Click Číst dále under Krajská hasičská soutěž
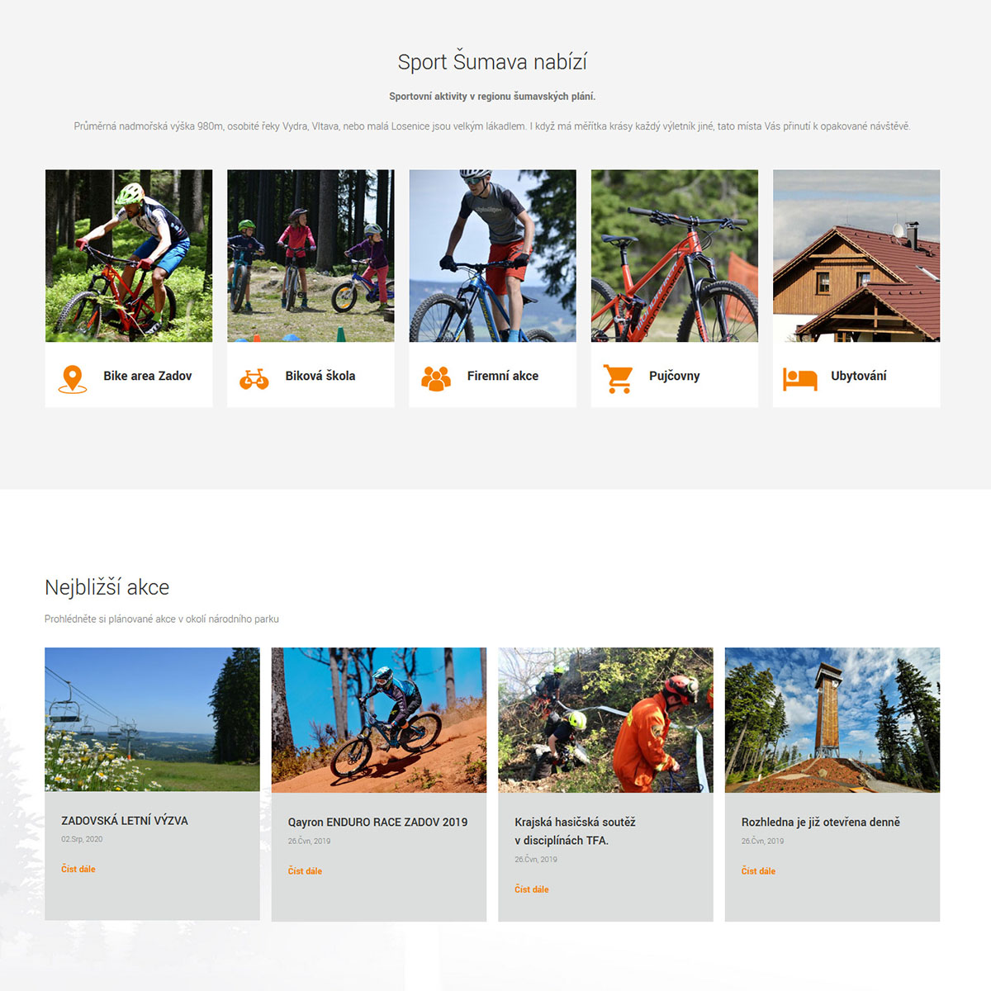This screenshot has width=991, height=991. [x=532, y=889]
